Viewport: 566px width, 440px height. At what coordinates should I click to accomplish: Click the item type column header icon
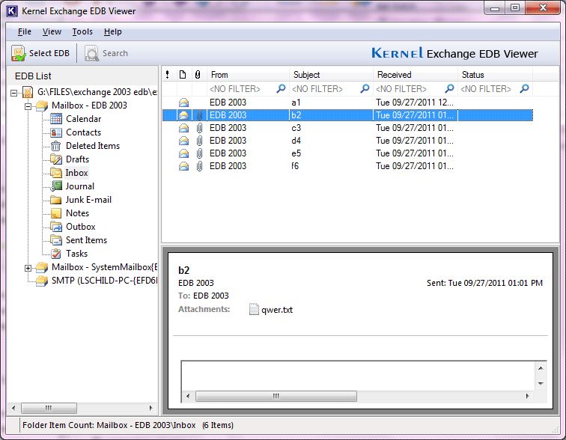(183, 75)
